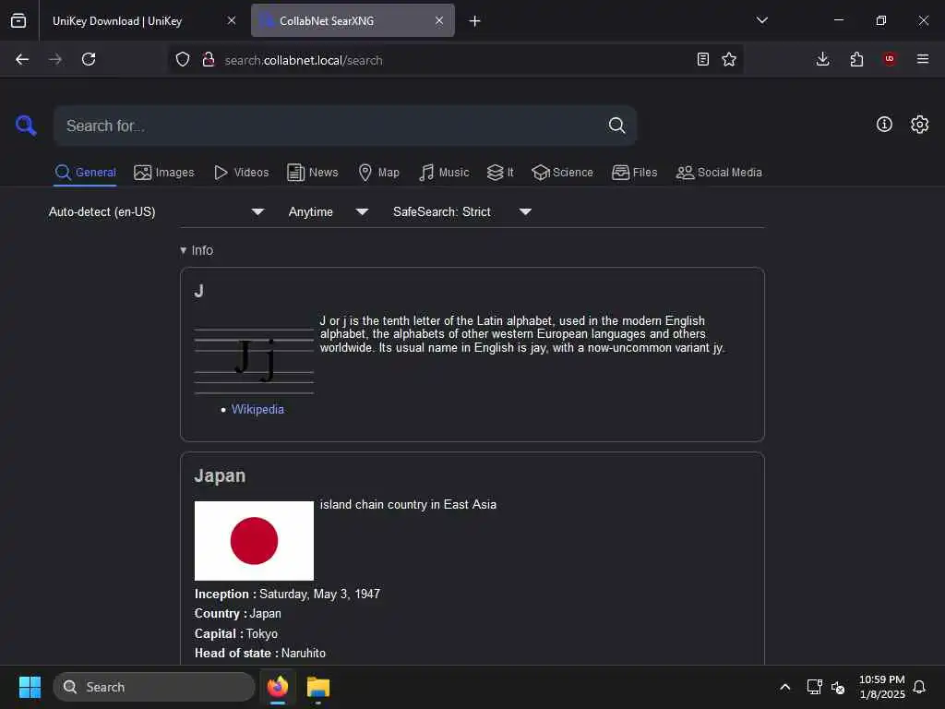Screen dimensions: 945x709
Task: Open the preferences gear icon
Action: click(919, 125)
